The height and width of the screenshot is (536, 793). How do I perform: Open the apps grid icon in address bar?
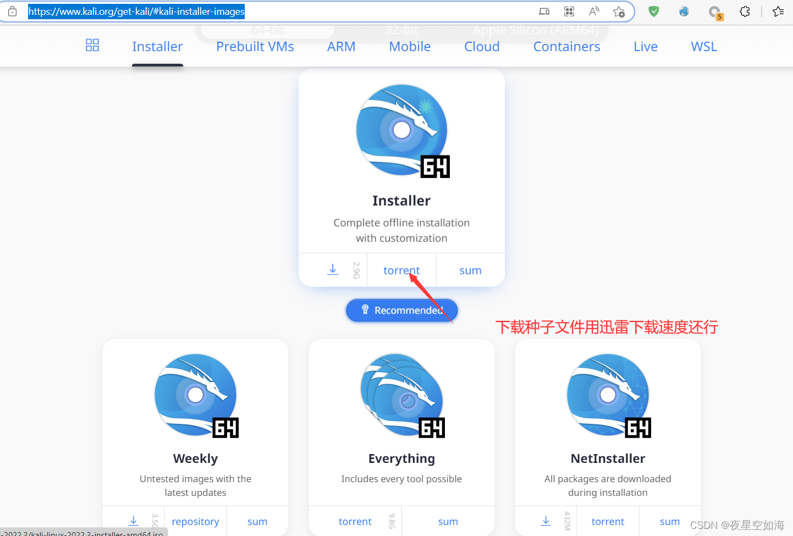coord(569,11)
